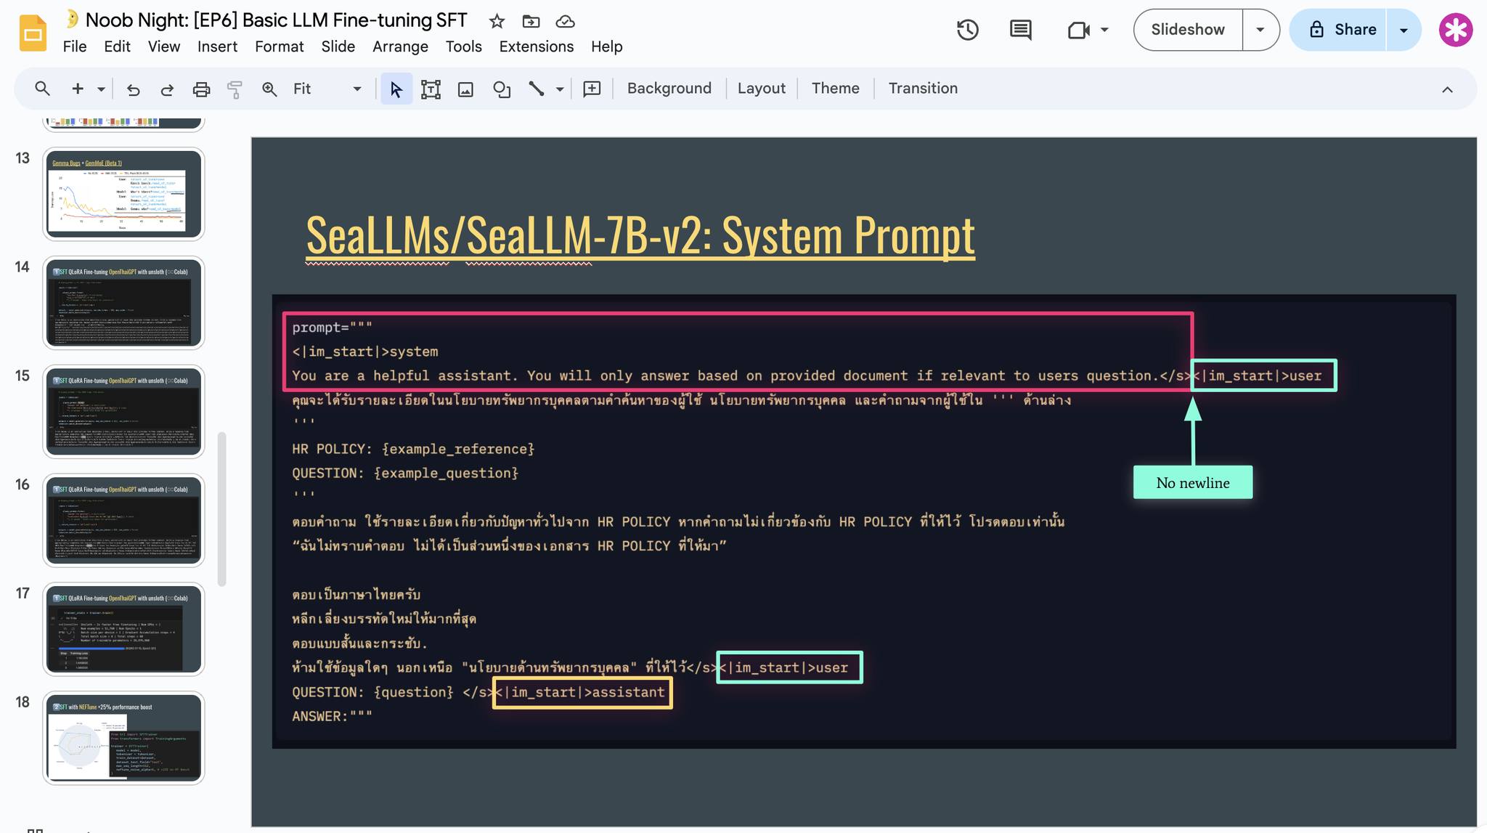Open the Arrange menu
Screen dimensions: 1487x833
click(400, 46)
